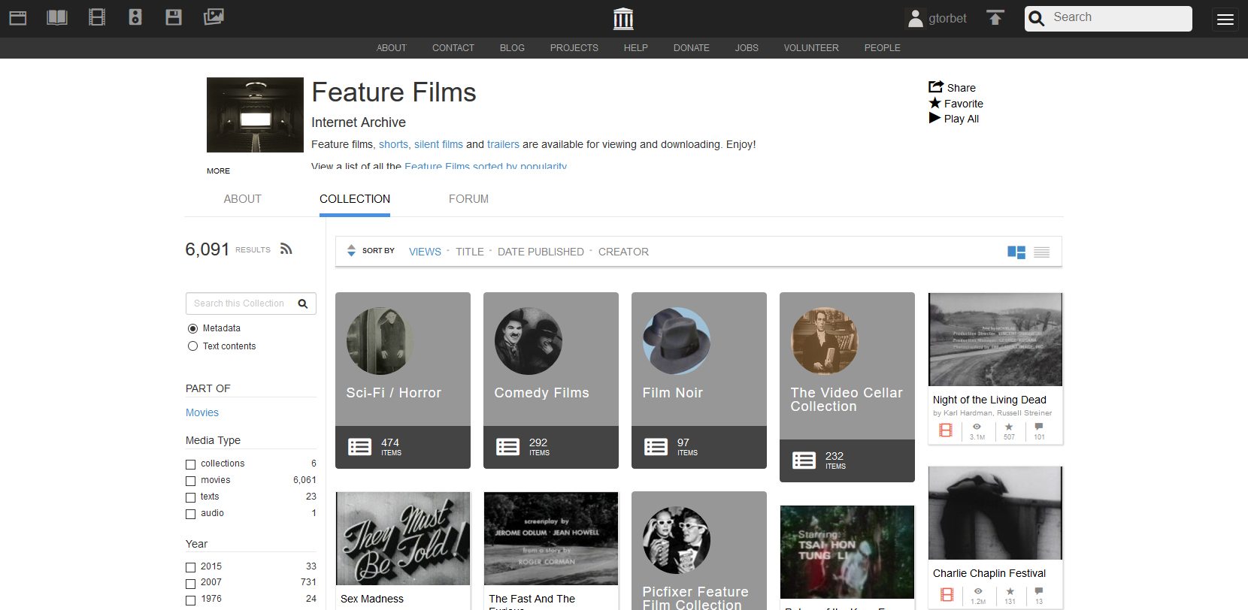Open Night of the Living Dead thumbnail

pyautogui.click(x=995, y=340)
